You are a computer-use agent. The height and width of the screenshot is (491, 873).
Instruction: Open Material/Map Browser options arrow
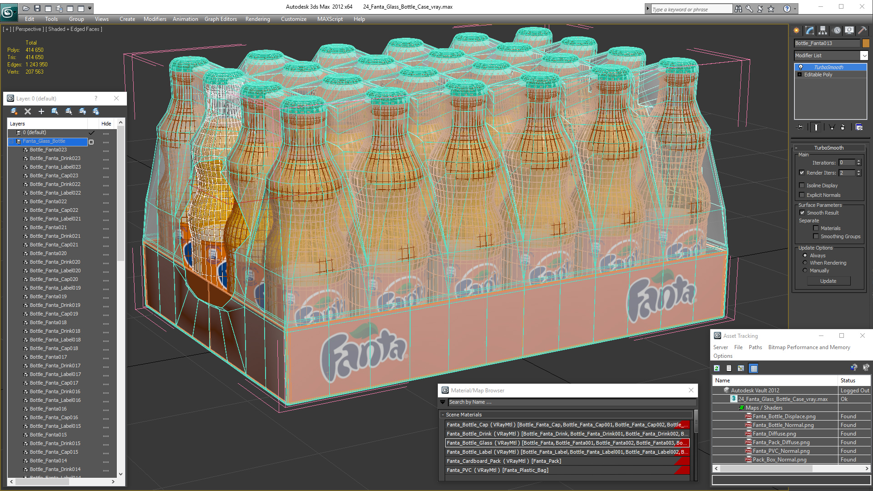(442, 402)
